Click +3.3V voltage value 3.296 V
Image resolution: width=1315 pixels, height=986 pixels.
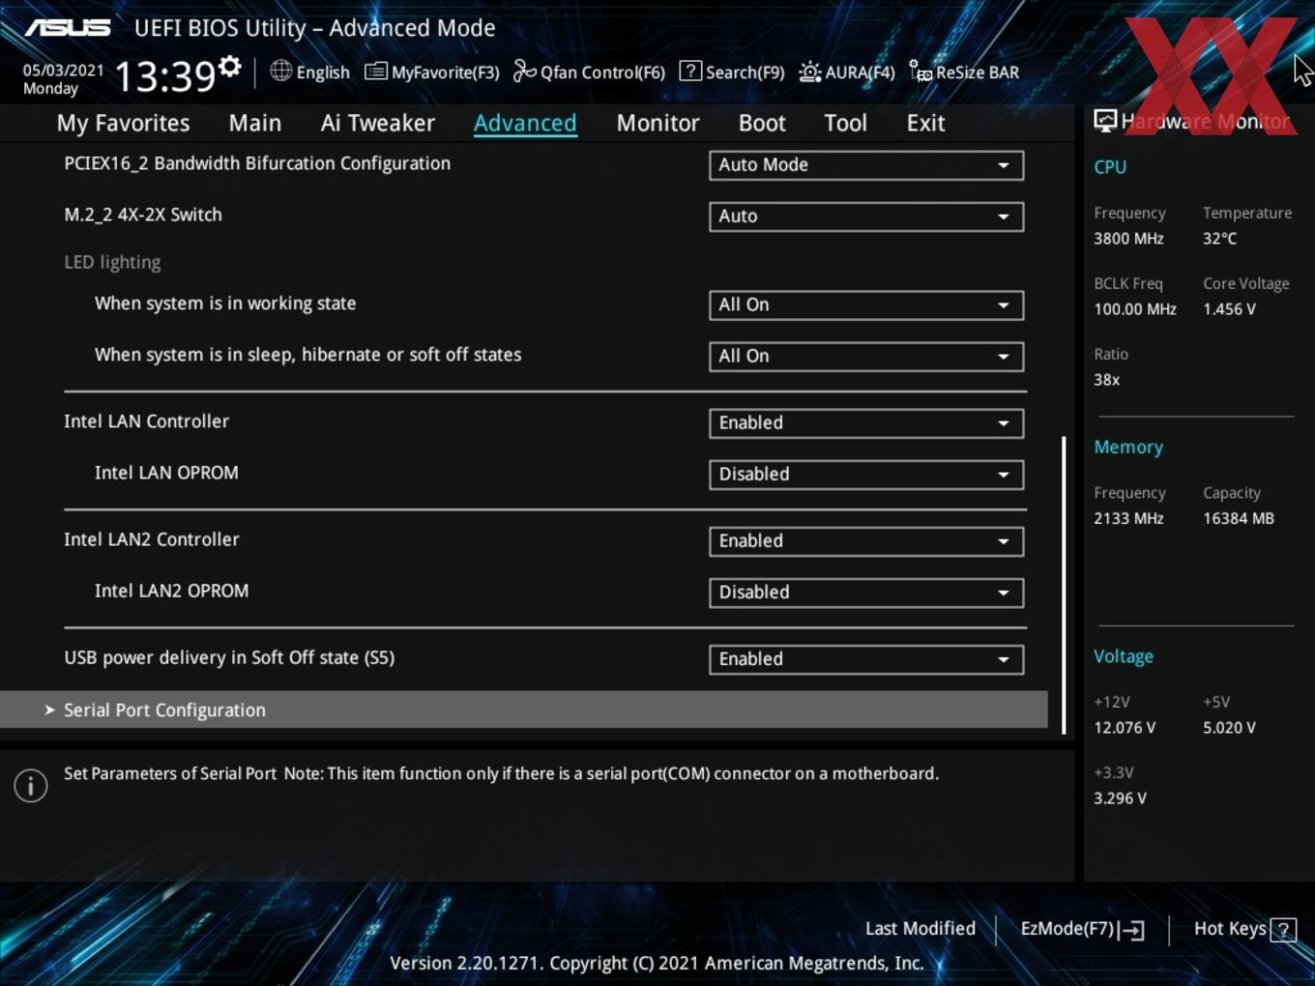[x=1120, y=798]
